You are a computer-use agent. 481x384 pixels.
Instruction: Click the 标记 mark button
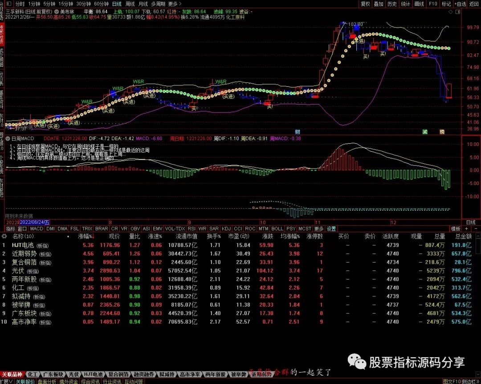pos(446,4)
